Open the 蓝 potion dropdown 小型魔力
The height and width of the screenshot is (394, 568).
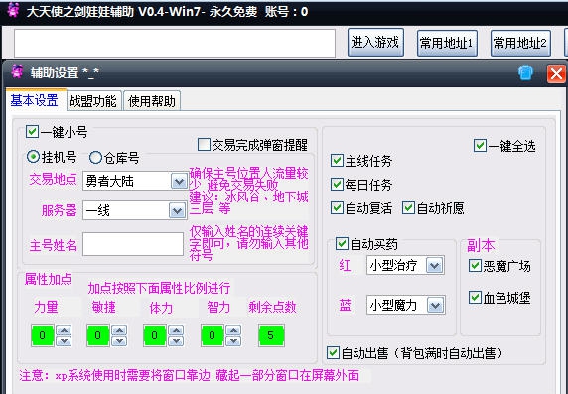(x=406, y=305)
